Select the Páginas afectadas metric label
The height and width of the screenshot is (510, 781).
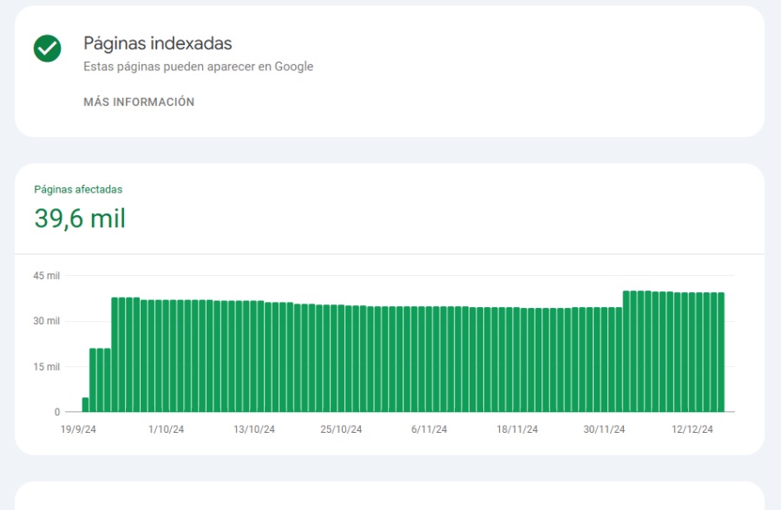point(78,189)
